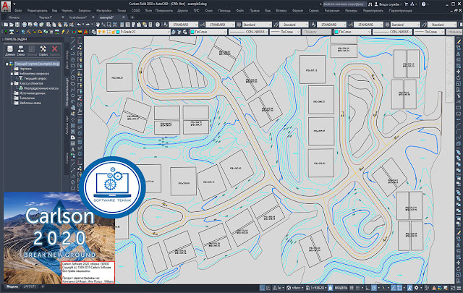Open the Вход в службы sign-in dropdown
Image resolution: width=463 pixels, height=293 pixels.
(388, 4)
